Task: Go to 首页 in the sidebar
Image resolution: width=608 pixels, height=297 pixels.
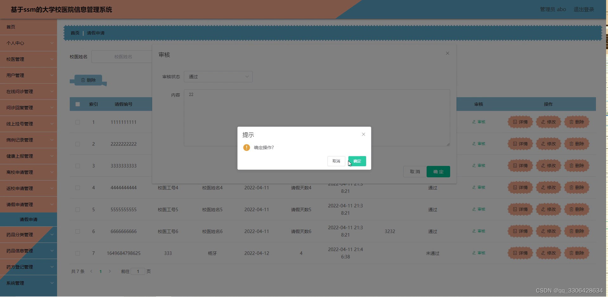Action: click(29, 27)
